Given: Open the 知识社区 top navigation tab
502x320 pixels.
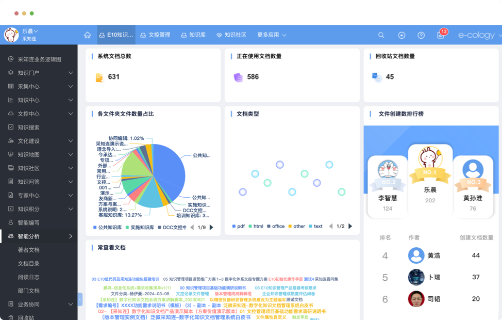Looking at the screenshot, I should [x=231, y=35].
